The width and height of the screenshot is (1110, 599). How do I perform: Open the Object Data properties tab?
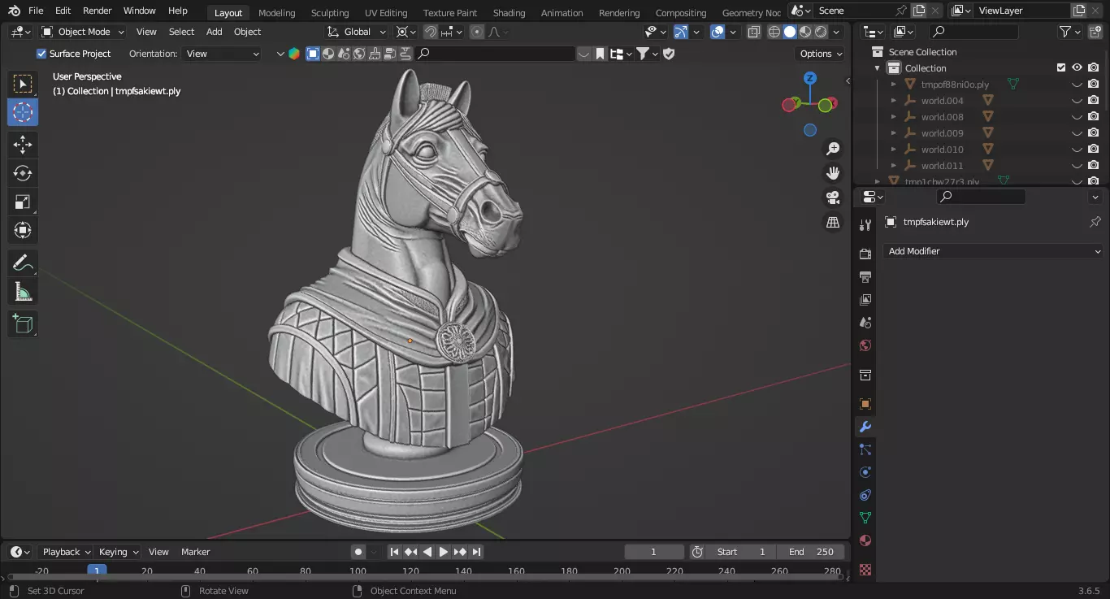(865, 518)
